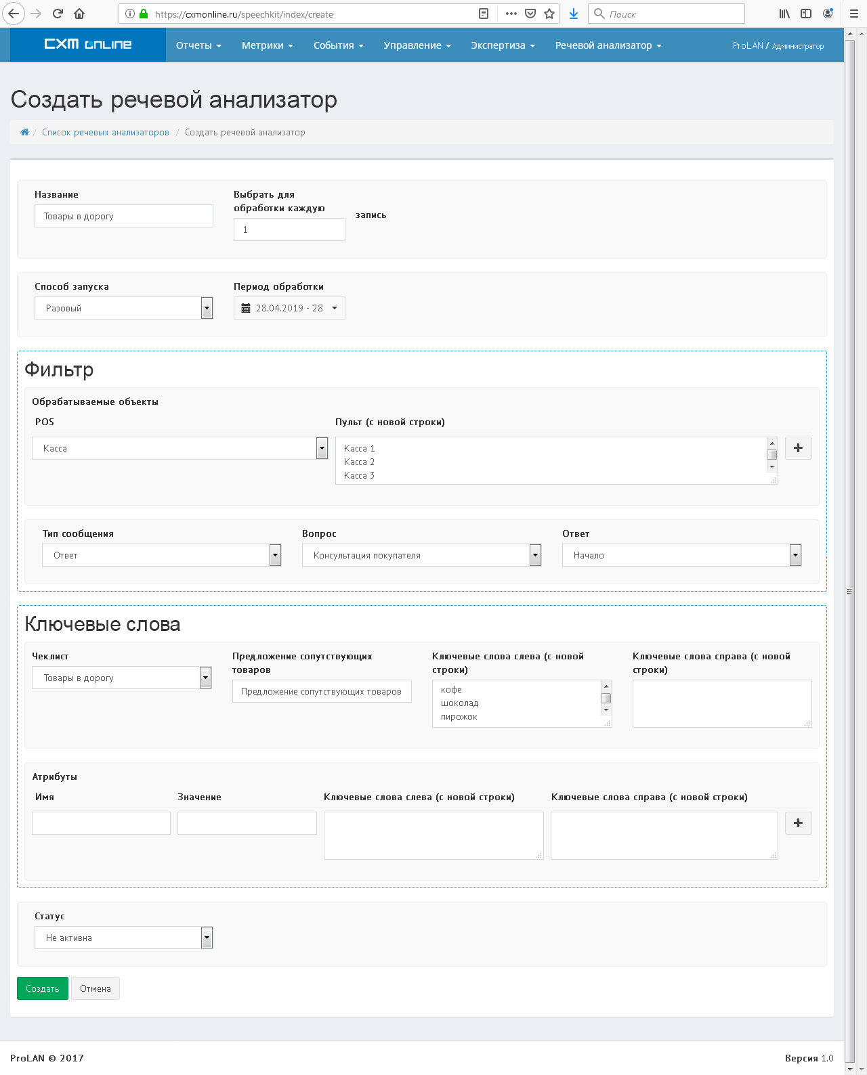The height and width of the screenshot is (1075, 867).
Task: Expand the Период обработки date picker
Action: 289,308
